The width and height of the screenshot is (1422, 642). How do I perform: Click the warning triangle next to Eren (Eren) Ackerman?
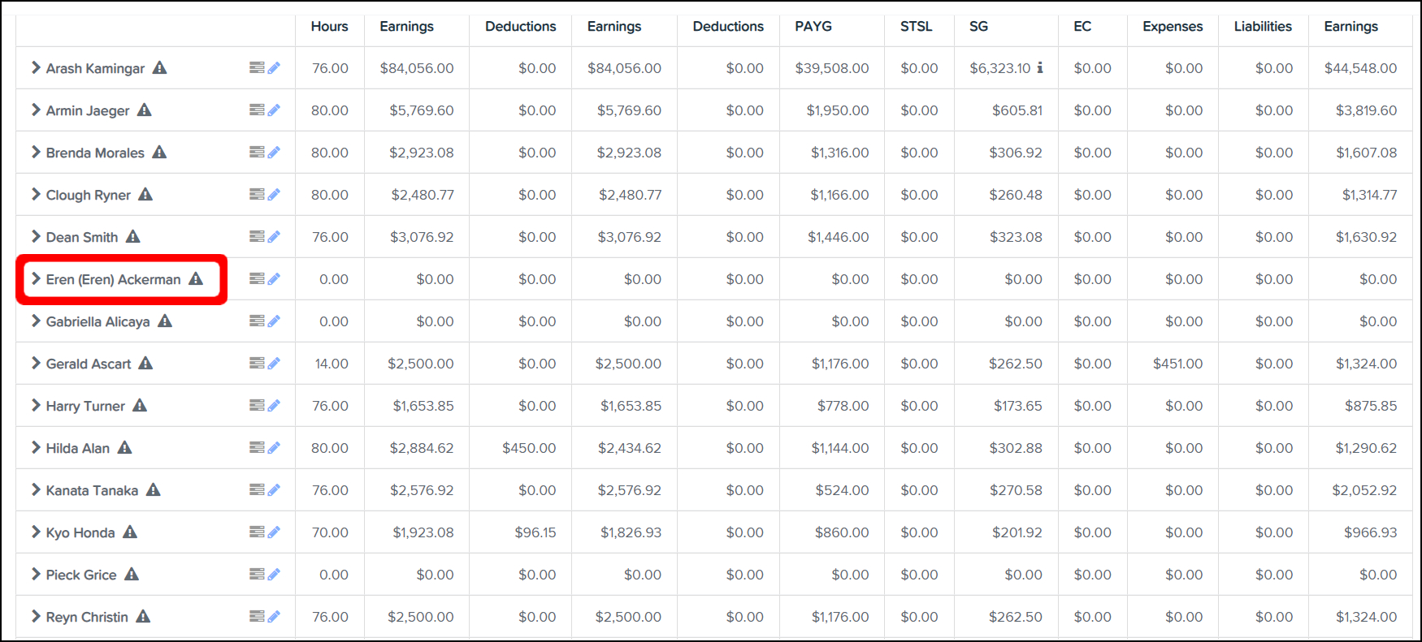pos(196,278)
